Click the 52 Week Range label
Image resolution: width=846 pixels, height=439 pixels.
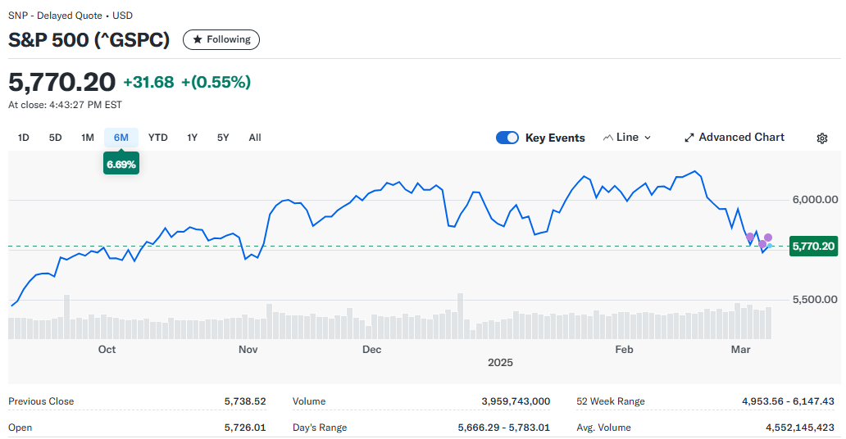(x=610, y=401)
